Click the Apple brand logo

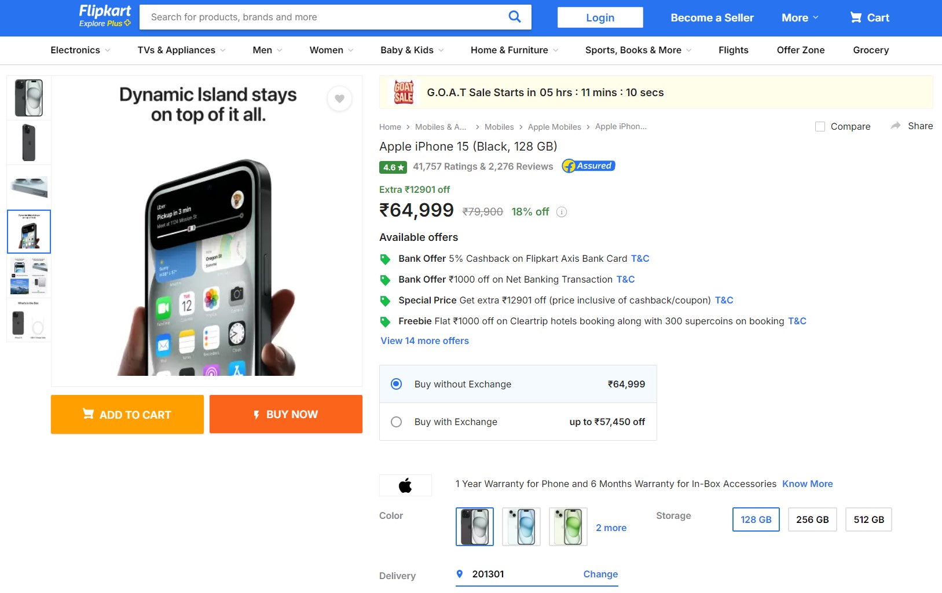(x=405, y=485)
